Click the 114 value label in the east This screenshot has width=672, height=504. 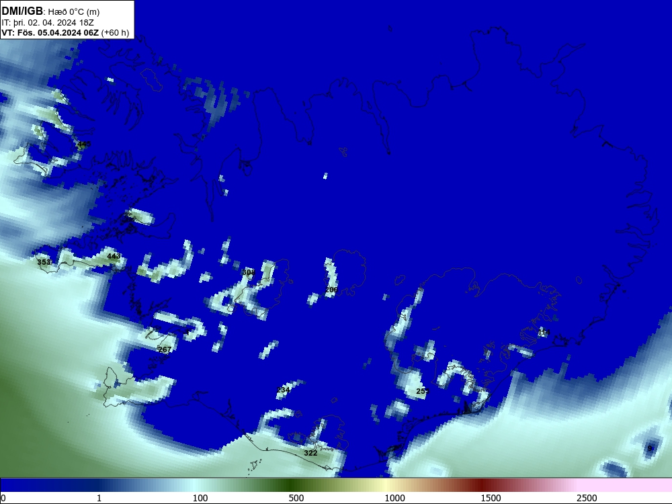(x=544, y=332)
